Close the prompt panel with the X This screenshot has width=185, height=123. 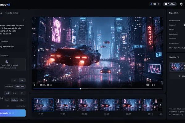pos(24,20)
